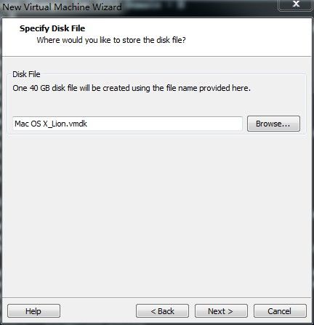This screenshot has width=314, height=325.
Task: Advance the wizard using Next
Action: [221, 311]
